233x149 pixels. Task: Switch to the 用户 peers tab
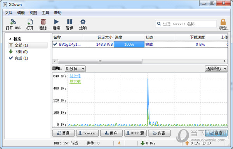pyautogui.click(x=111, y=133)
